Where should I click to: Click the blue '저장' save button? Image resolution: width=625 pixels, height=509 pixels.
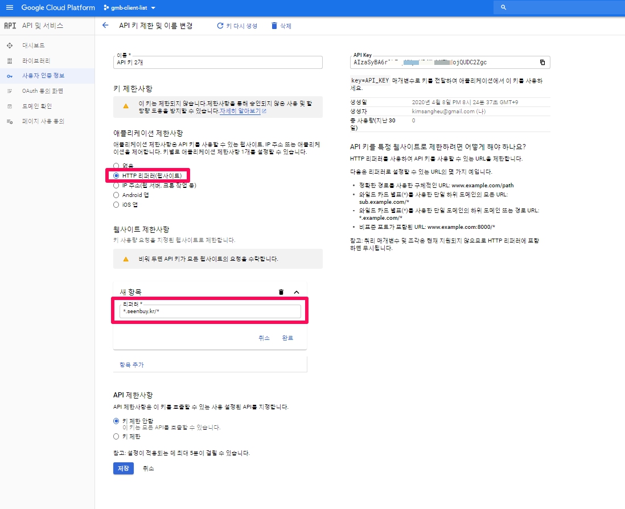(x=123, y=469)
